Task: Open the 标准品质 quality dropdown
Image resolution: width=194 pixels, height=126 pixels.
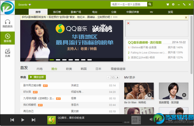Action: click(136, 120)
